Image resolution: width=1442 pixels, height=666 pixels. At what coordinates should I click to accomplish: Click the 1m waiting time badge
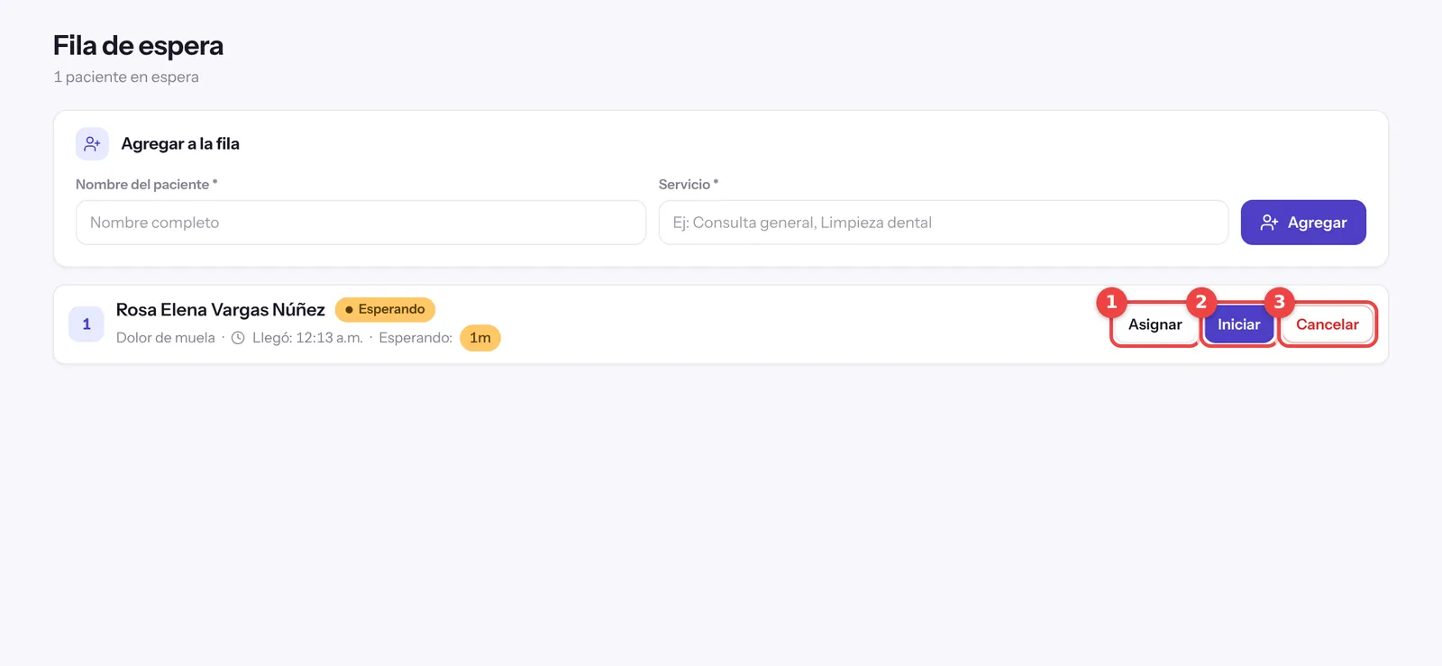click(x=480, y=338)
